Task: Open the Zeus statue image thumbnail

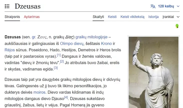Action: pyautogui.click(x=153, y=72)
